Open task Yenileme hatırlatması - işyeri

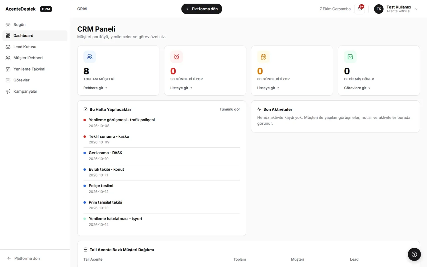[x=162, y=222]
